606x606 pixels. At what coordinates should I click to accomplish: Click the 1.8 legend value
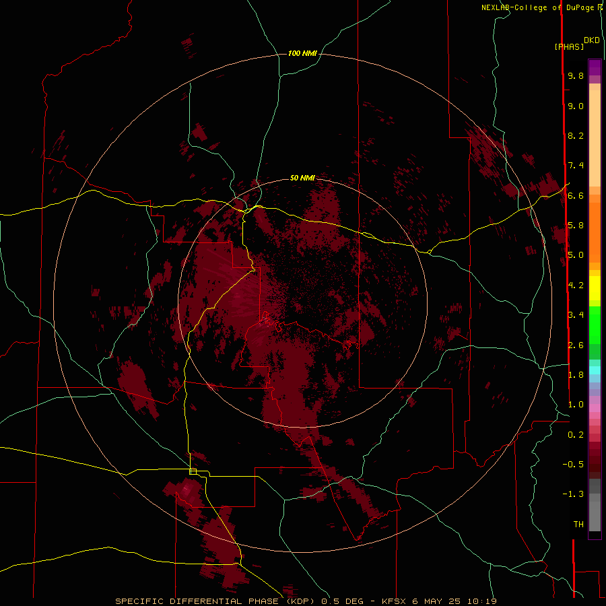(x=576, y=375)
